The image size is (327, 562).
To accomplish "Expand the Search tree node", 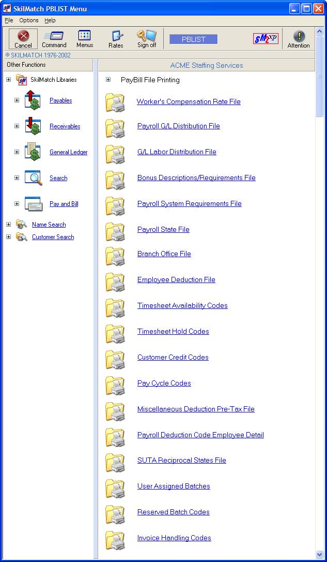I will point(17,178).
